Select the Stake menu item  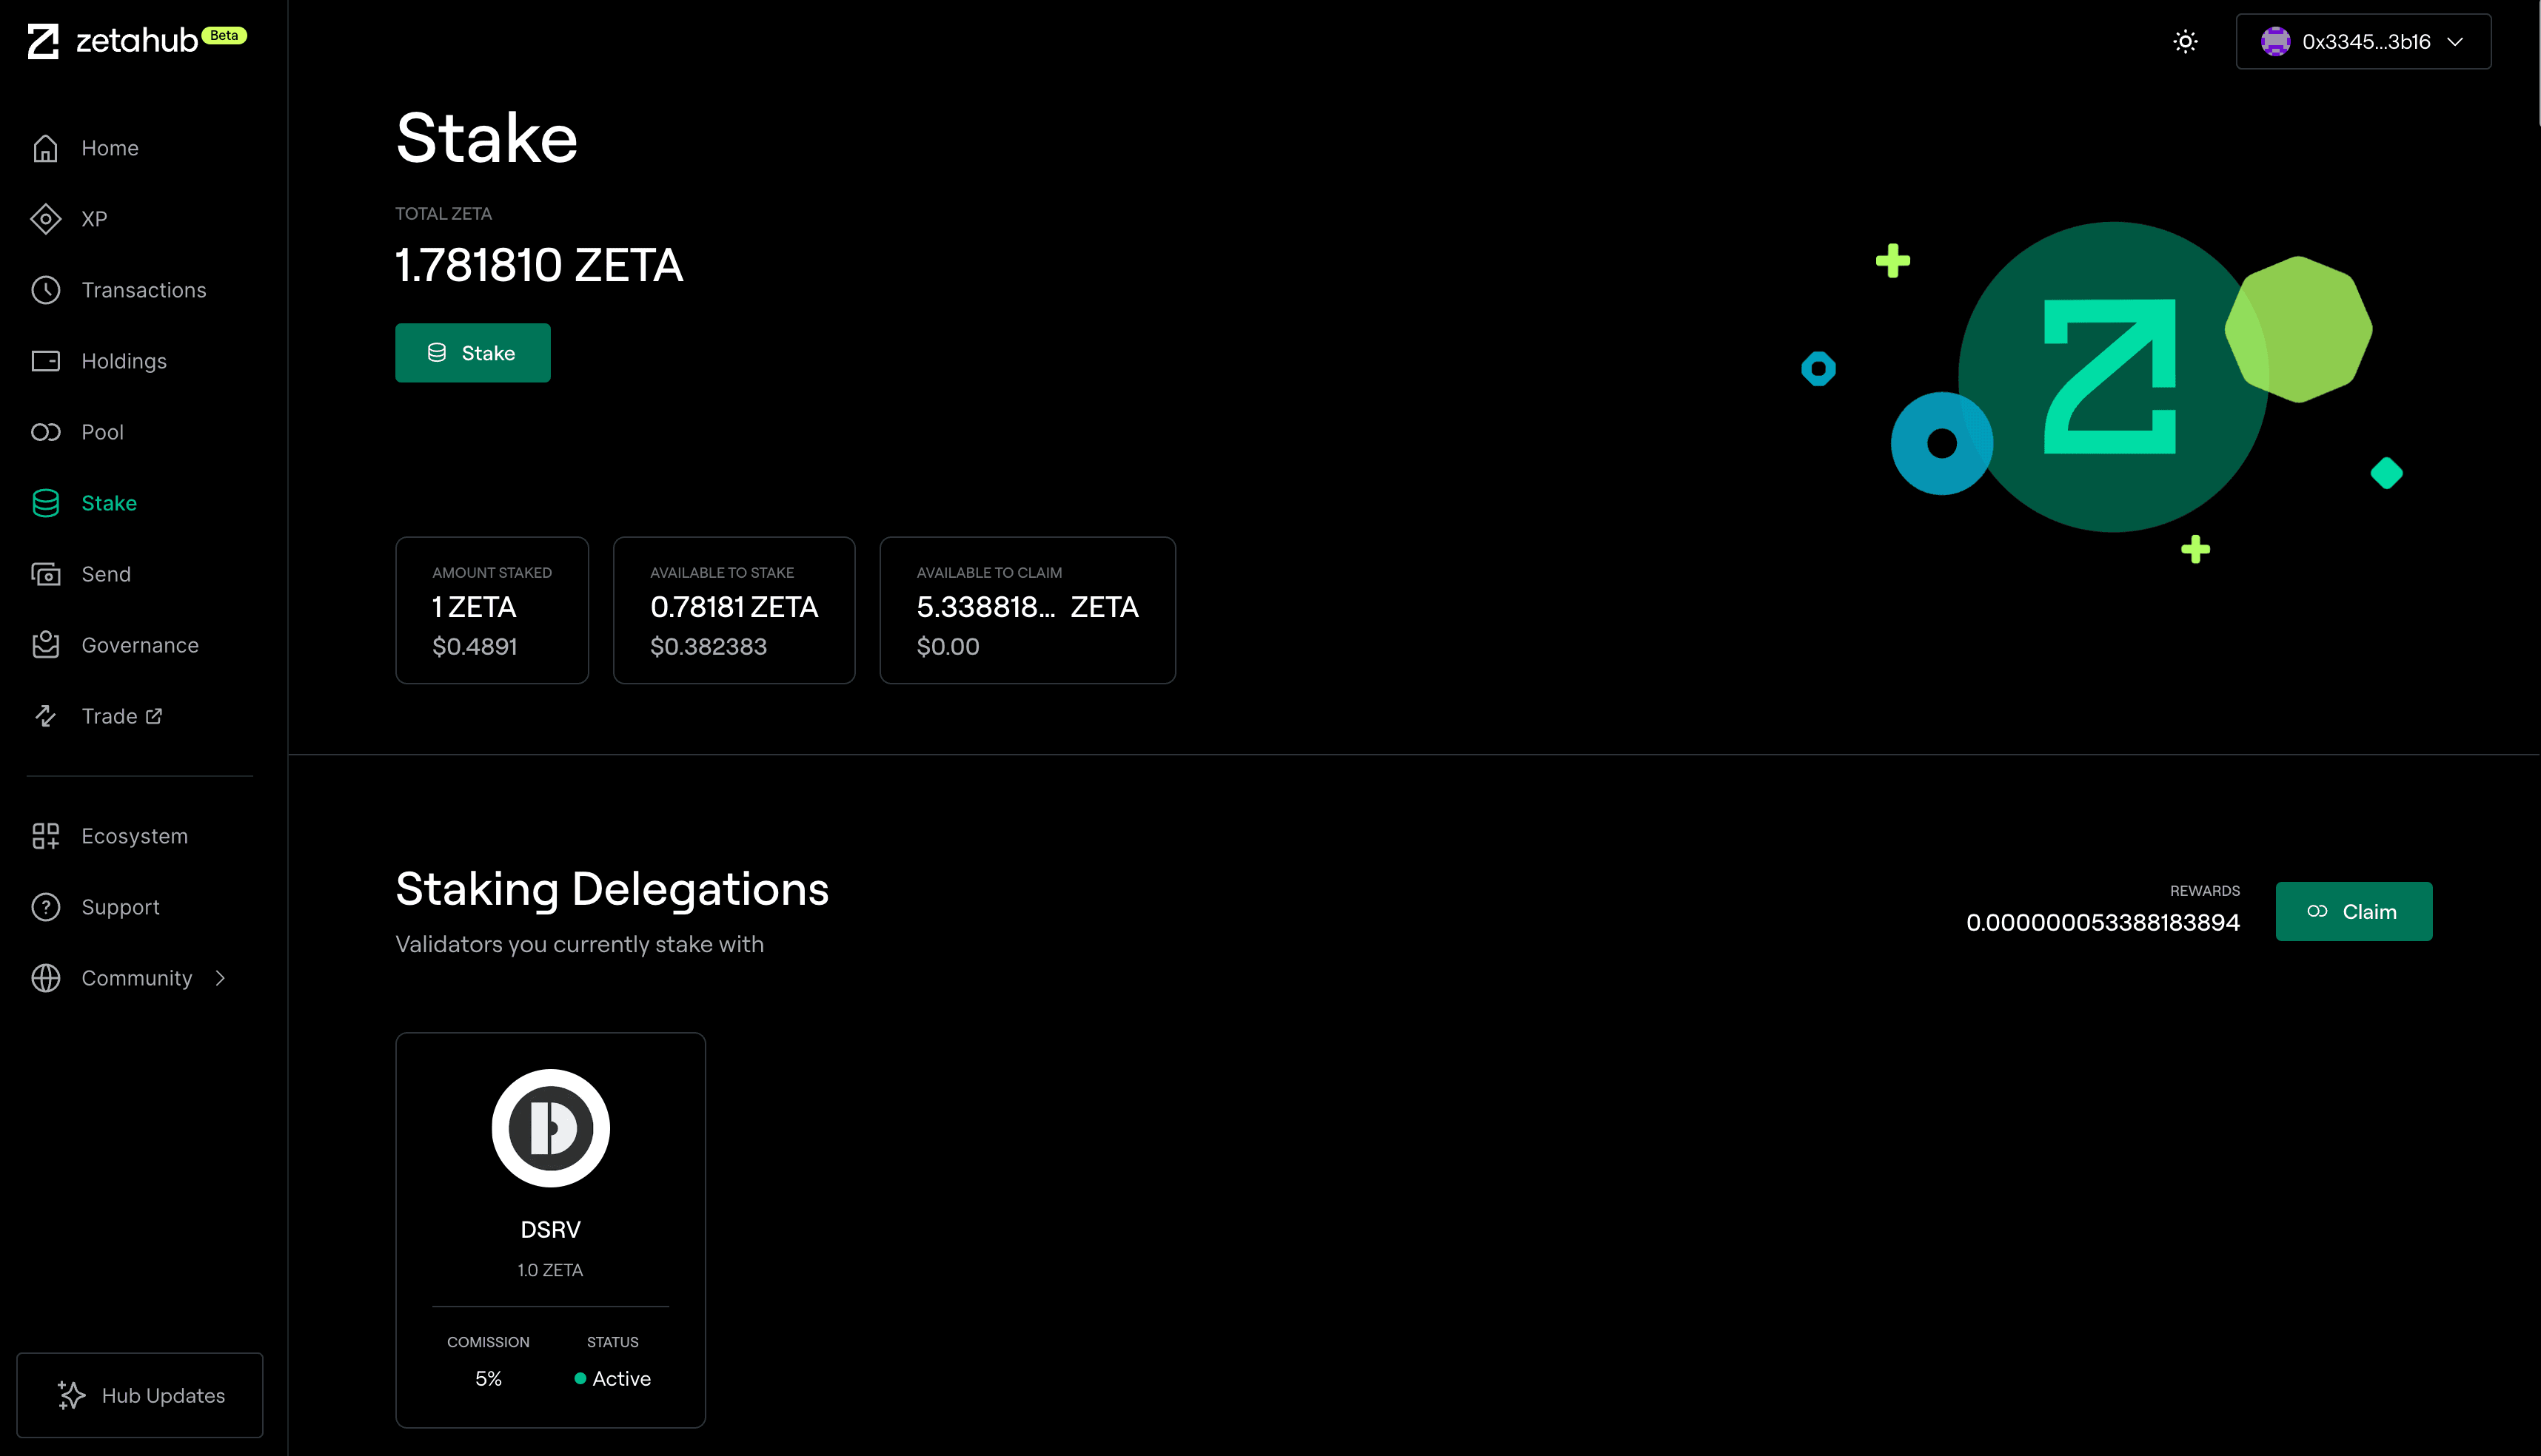(107, 502)
